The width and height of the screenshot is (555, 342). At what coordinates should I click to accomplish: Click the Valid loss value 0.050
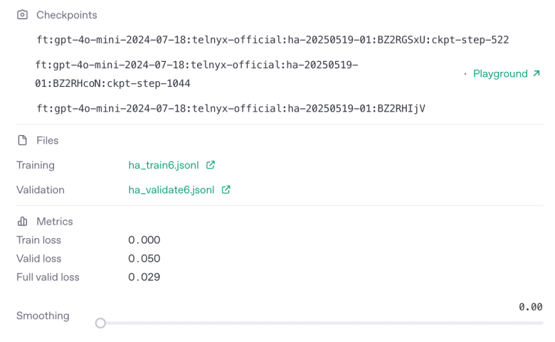click(144, 259)
